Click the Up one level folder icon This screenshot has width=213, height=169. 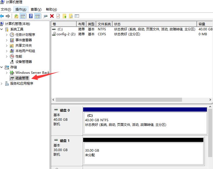pos(16,16)
